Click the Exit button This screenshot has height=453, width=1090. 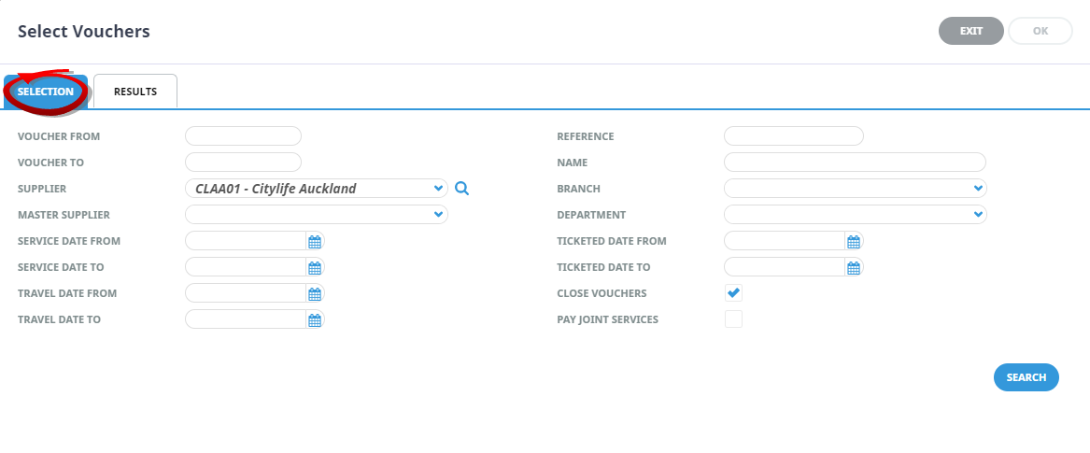[970, 31]
